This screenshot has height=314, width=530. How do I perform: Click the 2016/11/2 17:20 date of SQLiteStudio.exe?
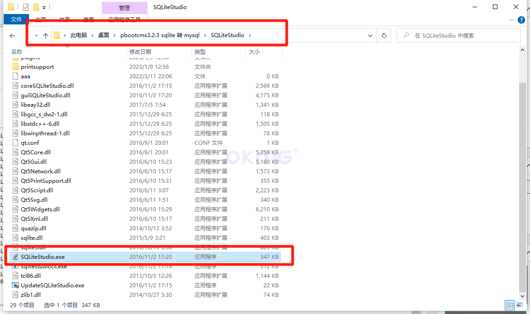tap(150, 257)
